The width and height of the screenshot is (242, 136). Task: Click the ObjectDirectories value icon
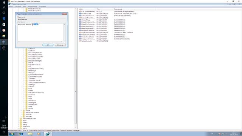click(80, 32)
